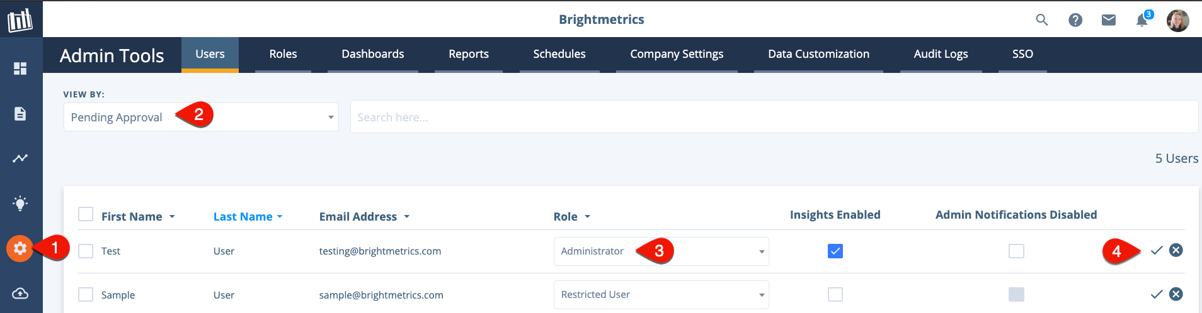Viewport: 1202px width, 313px height.
Task: Click the search magnifier icon in header
Action: (1042, 20)
